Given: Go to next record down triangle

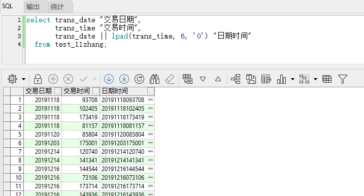Looking at the screenshot, I should (x=203, y=79).
